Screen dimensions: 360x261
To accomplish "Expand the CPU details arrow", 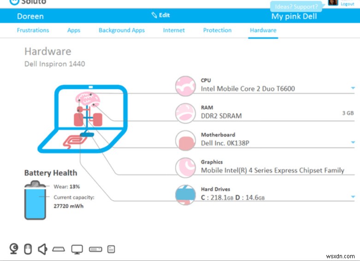I will [353, 88].
